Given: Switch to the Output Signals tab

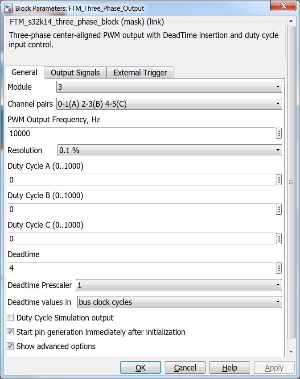Looking at the screenshot, I should (75, 73).
